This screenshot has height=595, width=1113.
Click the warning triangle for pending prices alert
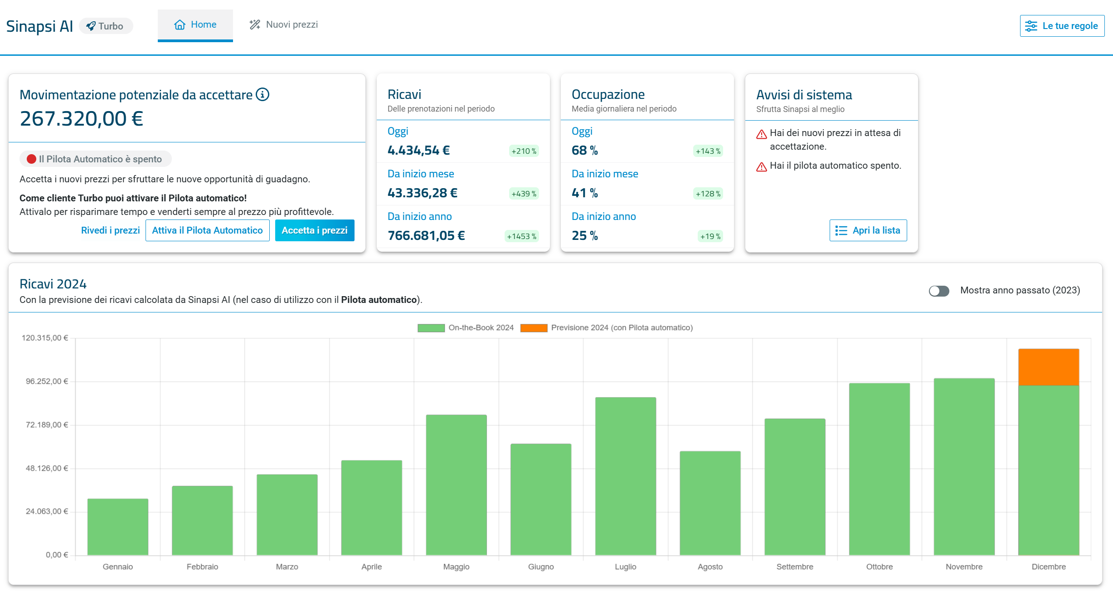point(762,134)
